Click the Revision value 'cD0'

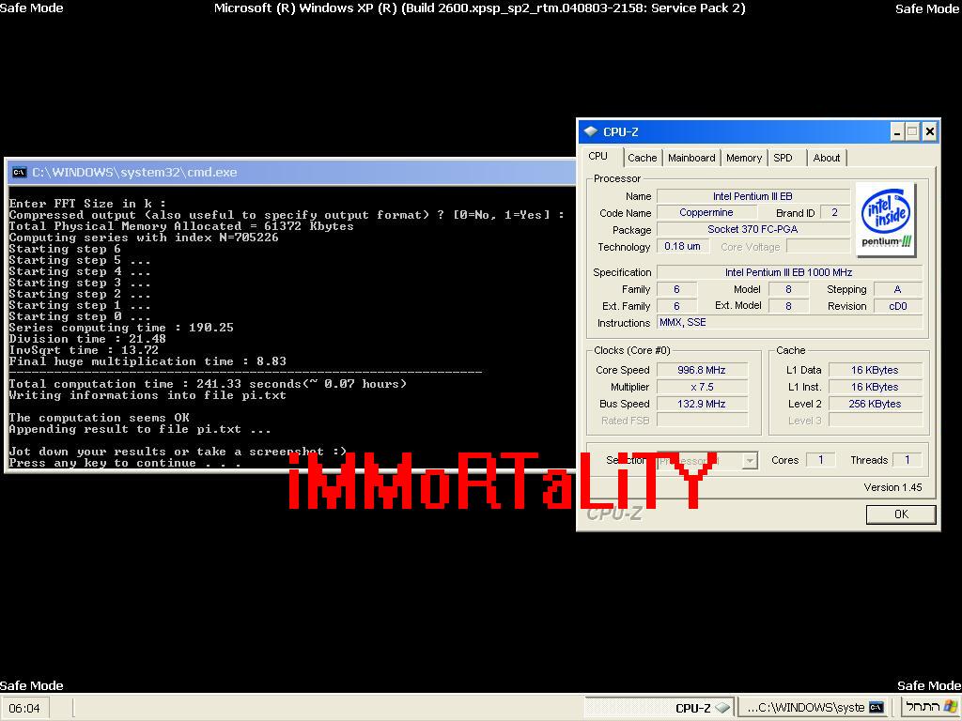coord(897,306)
